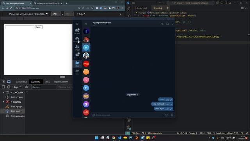The height and width of the screenshot is (141, 250).
Task: Bookmark page with star icon
Action: click(x=92, y=8)
